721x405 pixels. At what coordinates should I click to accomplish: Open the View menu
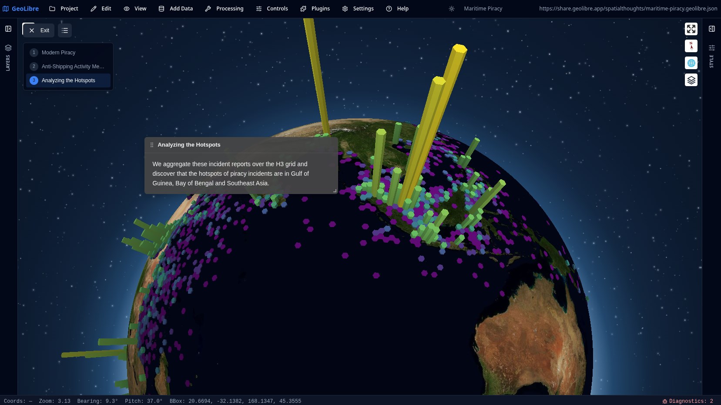135,9
